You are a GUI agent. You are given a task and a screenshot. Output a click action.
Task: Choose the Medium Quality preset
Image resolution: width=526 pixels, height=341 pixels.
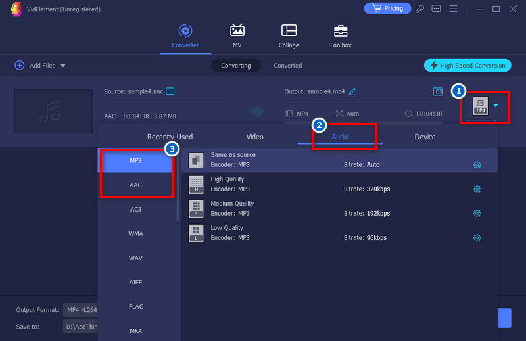click(339, 209)
